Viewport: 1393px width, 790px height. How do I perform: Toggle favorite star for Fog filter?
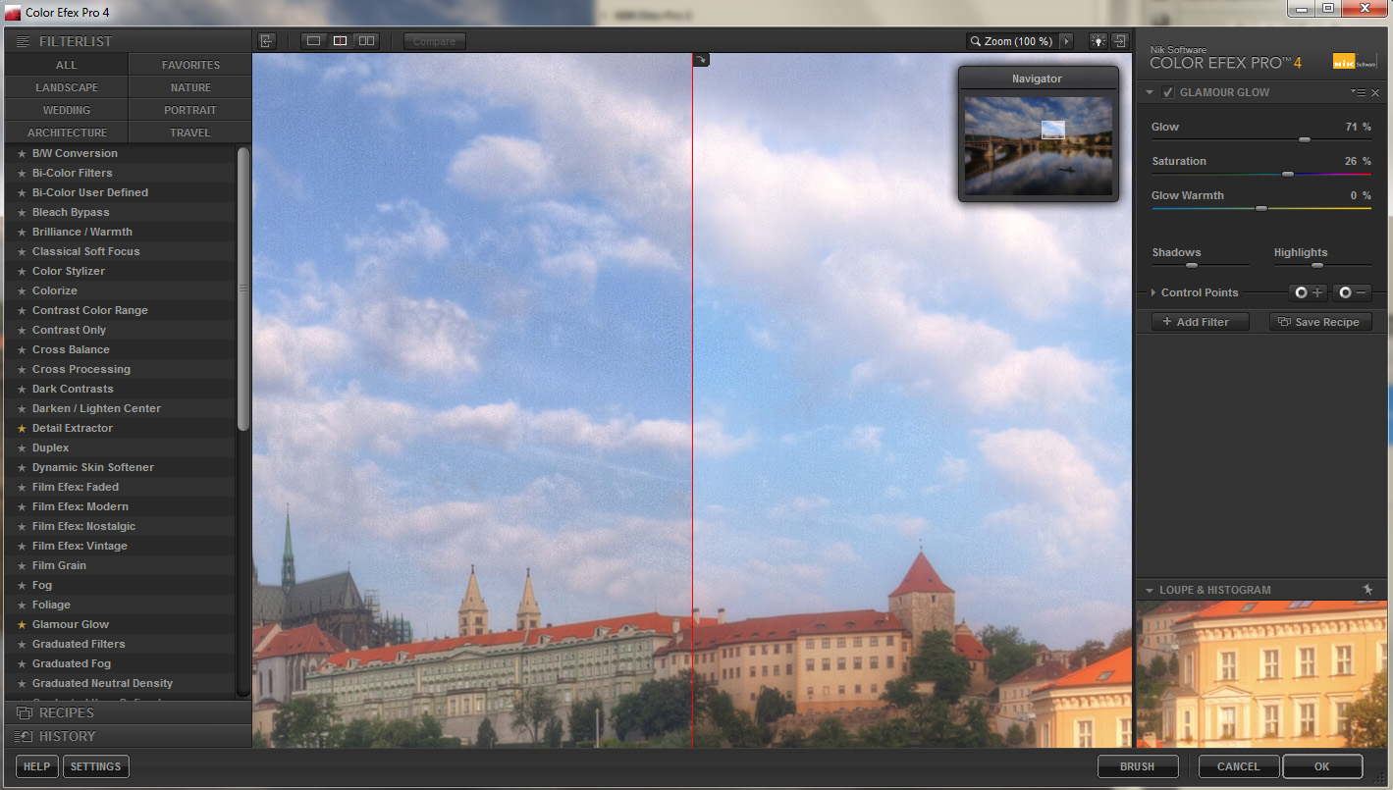[22, 585]
